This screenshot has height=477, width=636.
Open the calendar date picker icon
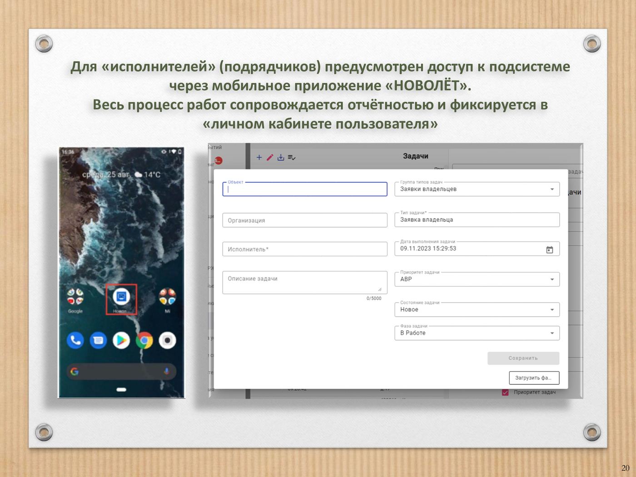point(549,249)
